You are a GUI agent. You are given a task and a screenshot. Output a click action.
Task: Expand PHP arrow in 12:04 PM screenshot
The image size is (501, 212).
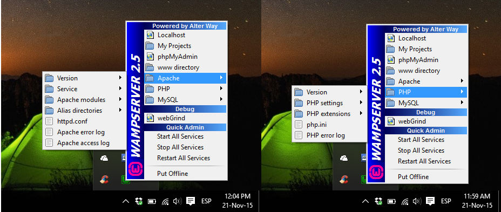pos(221,89)
